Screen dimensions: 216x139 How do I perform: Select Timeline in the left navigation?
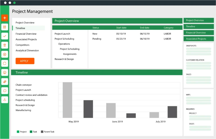click(20, 28)
